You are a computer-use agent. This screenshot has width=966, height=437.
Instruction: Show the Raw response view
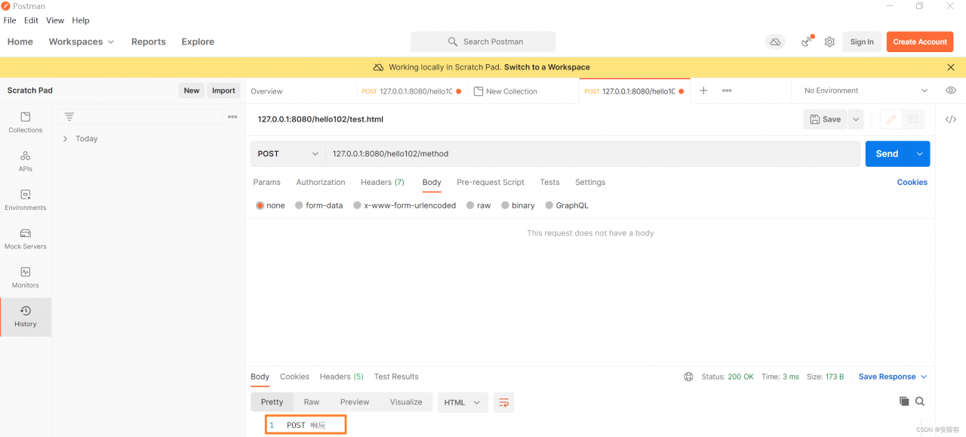tap(312, 402)
